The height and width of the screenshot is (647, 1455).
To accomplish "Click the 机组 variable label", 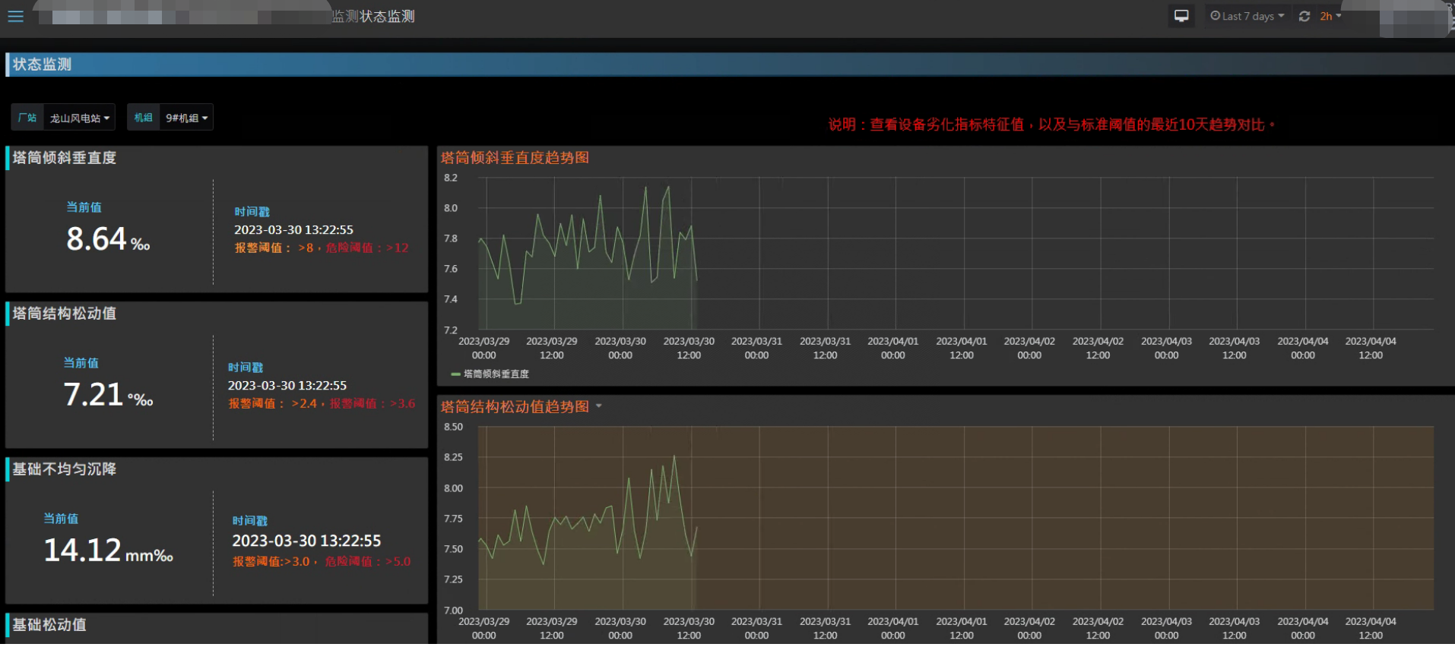I will 144,118.
